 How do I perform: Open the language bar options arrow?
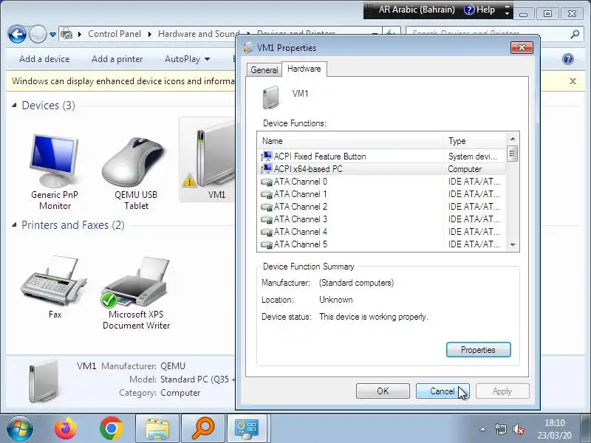coord(507,13)
